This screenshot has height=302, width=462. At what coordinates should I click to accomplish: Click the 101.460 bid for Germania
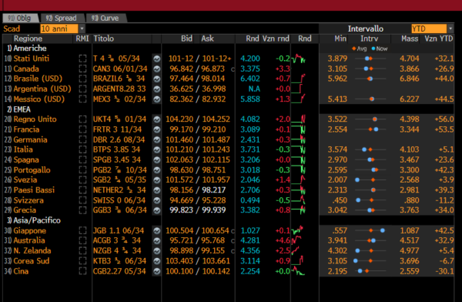click(179, 139)
